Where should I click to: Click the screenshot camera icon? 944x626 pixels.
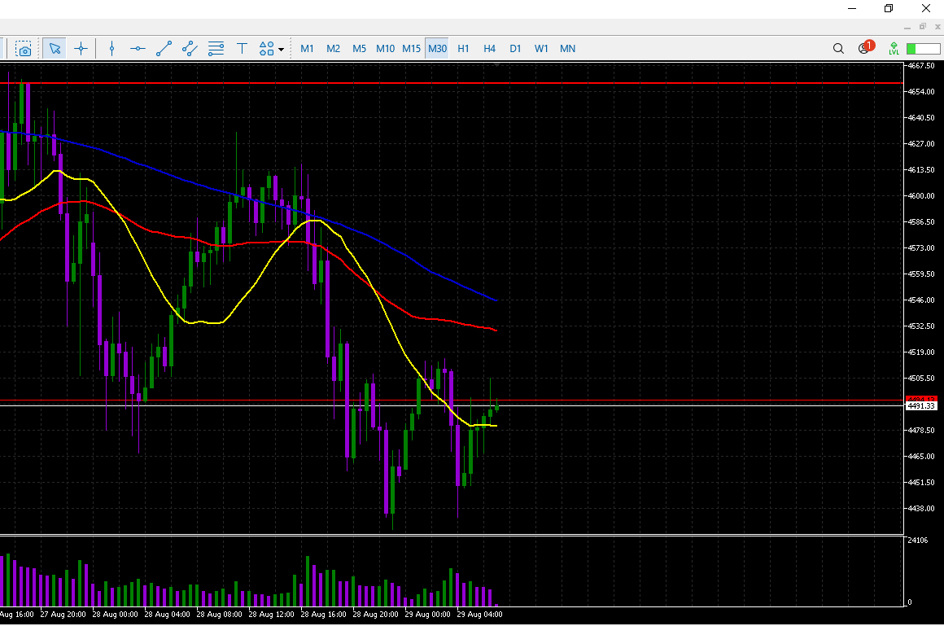pyautogui.click(x=24, y=49)
